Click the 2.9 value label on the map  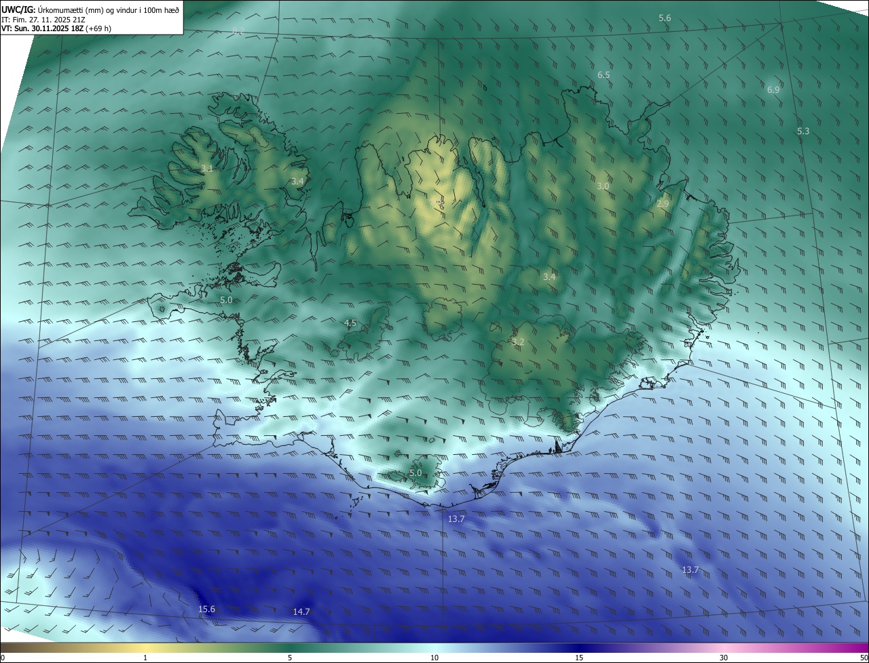[663, 203]
